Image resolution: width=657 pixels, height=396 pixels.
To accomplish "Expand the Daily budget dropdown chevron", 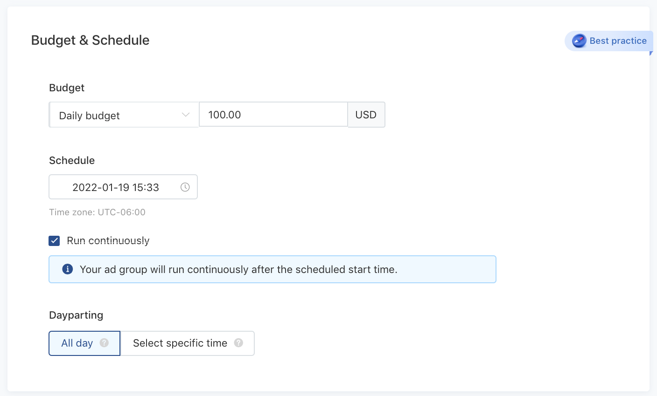I will pyautogui.click(x=186, y=115).
